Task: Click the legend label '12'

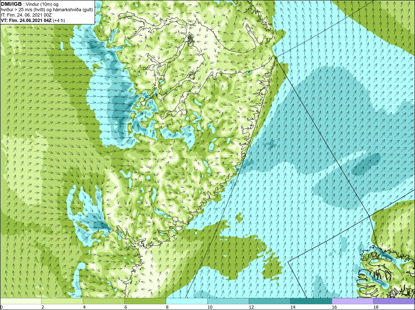Action: [x=251, y=307]
